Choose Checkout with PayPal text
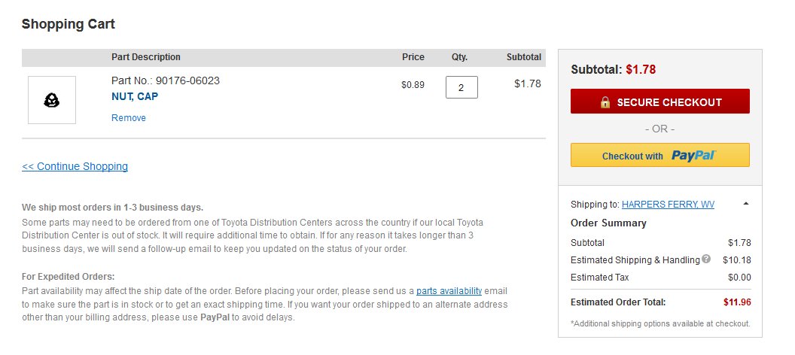795x355 pixels. point(632,156)
